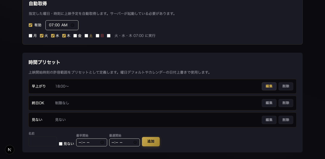Check the 日 (Sunday) checkbox
Screen dimensions: 325x159
coord(97,36)
